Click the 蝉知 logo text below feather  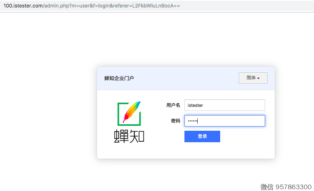129,136
